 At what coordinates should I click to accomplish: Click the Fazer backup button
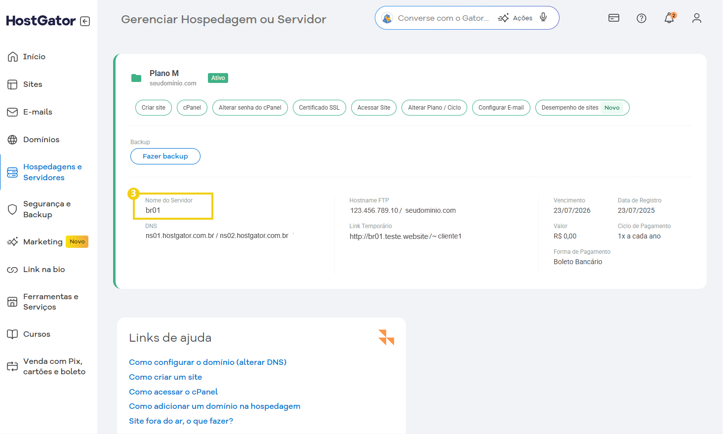pyautogui.click(x=165, y=156)
